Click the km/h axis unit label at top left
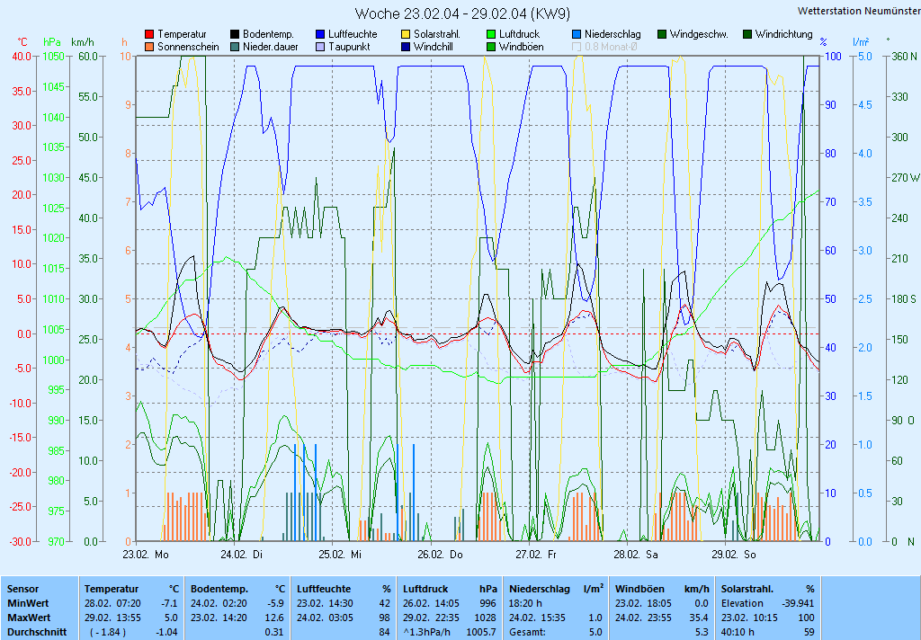 click(x=82, y=42)
